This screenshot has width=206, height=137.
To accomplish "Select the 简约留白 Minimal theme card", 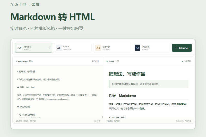I will (x=33, y=48).
